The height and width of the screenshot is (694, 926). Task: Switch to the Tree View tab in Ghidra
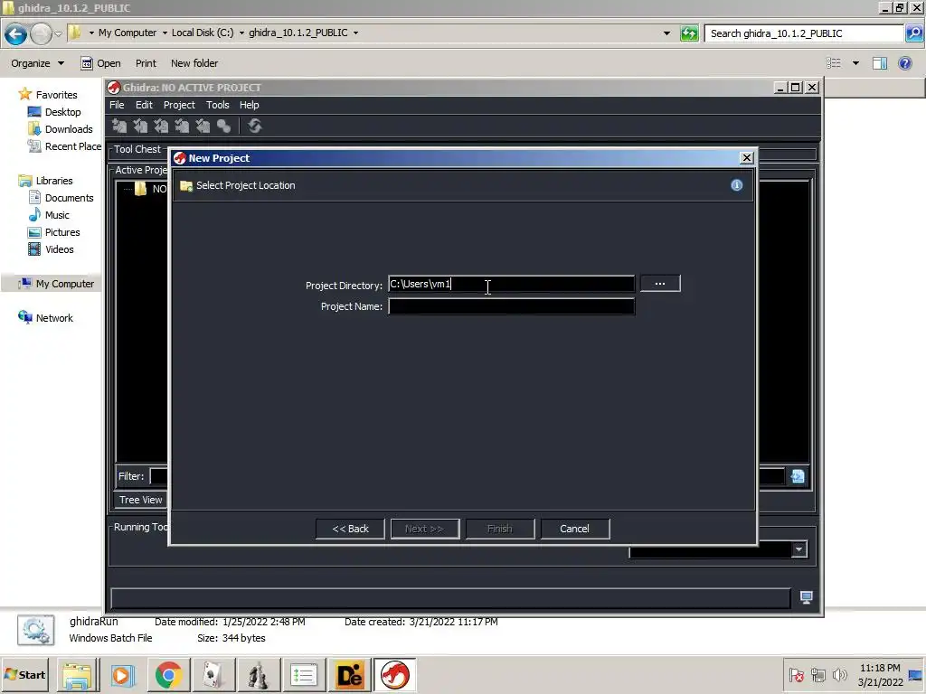tap(140, 500)
